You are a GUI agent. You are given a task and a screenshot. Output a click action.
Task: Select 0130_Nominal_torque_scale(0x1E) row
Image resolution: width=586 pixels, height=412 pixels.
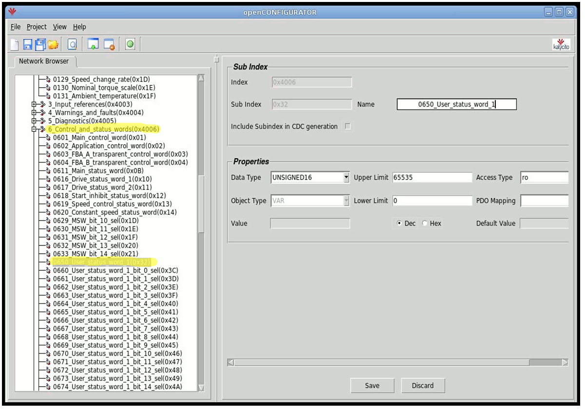point(104,88)
